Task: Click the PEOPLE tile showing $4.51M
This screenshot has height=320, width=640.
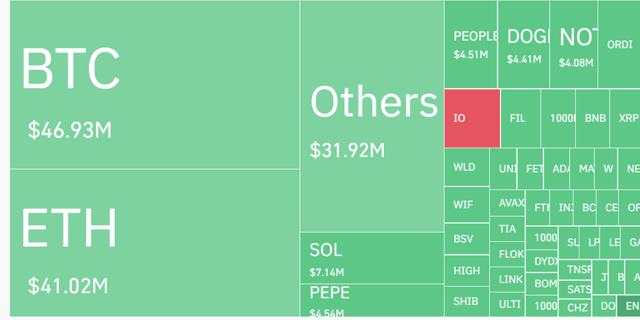Action: pyautogui.click(x=471, y=44)
